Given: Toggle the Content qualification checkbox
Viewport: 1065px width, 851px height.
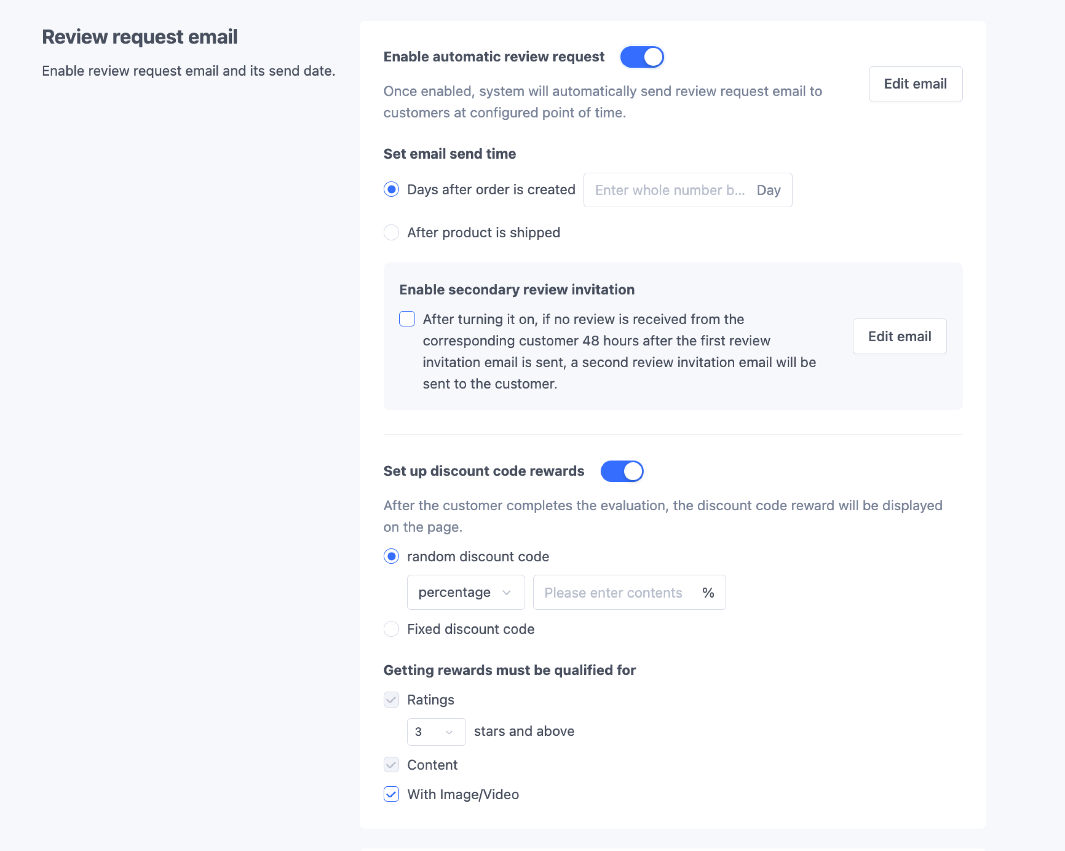Looking at the screenshot, I should click(391, 765).
